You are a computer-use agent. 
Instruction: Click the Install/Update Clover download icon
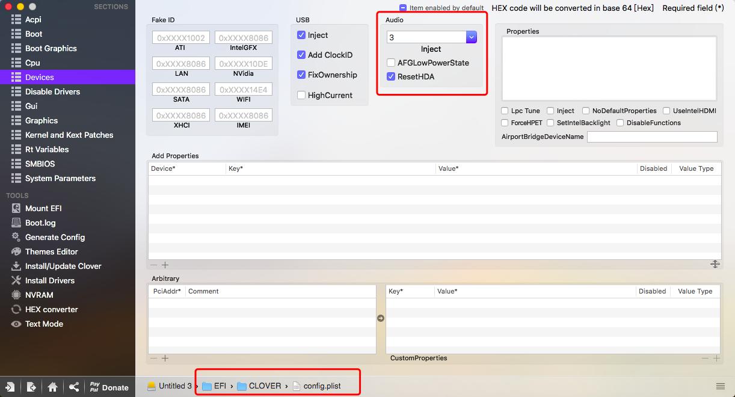(16, 266)
